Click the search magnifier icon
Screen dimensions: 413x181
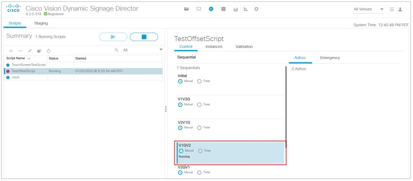[117, 50]
